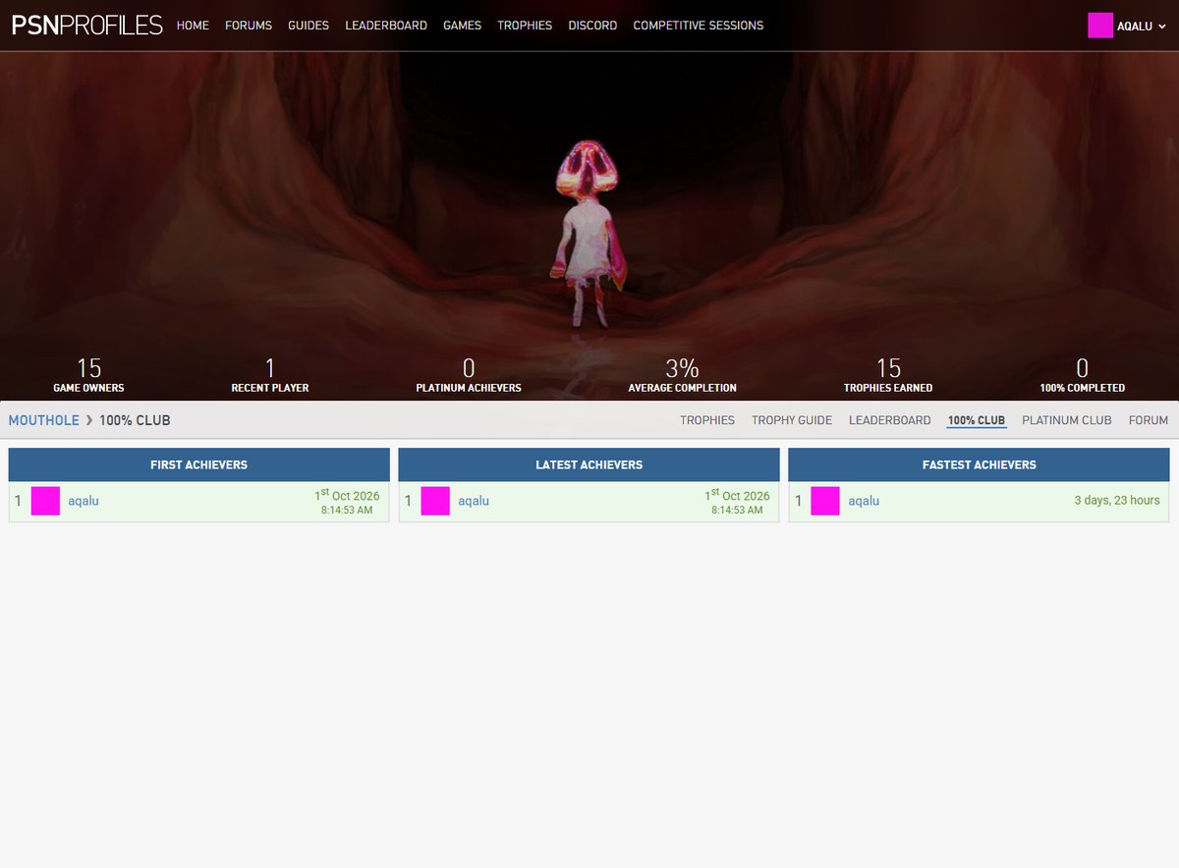This screenshot has height=868, width=1179.
Task: Click the 3% Average Completion stat
Action: coord(682,375)
